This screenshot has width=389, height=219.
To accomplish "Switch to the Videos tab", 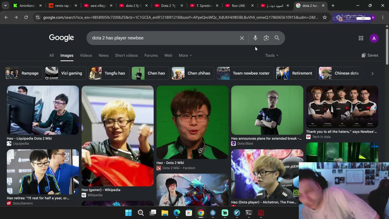I will coord(86,55).
